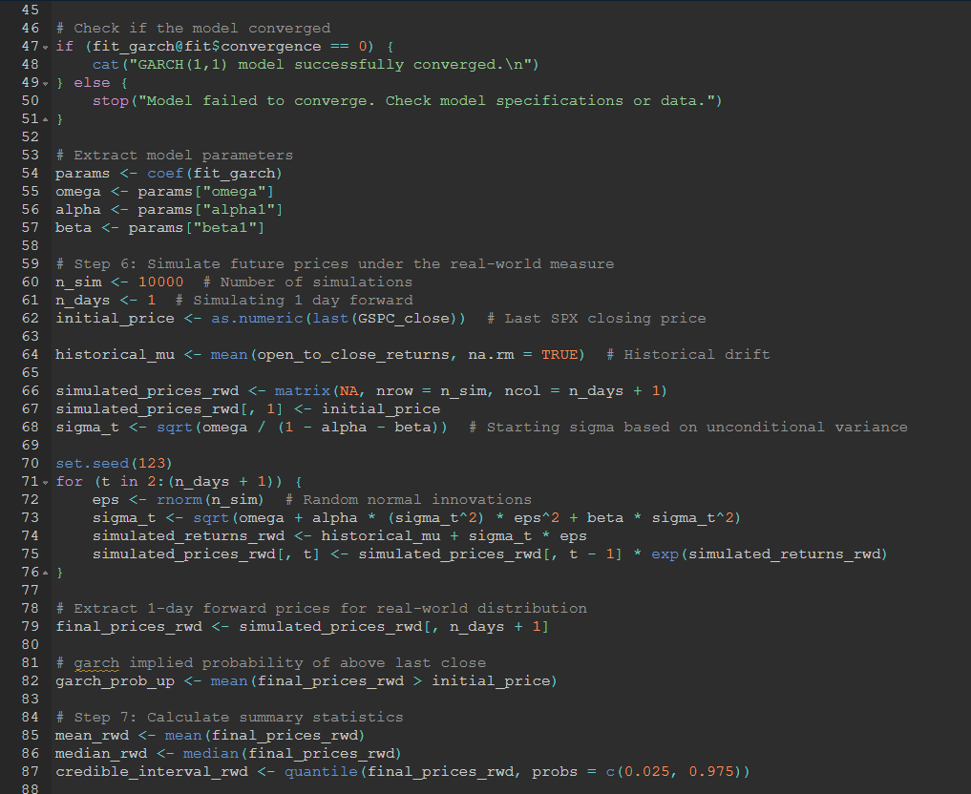
Task: Click the 'quantile' function on line 87
Action: point(322,772)
